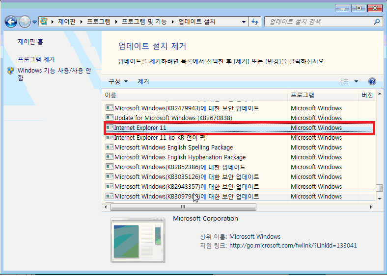Click the horizontal scrollbar right arrow

point(371,207)
